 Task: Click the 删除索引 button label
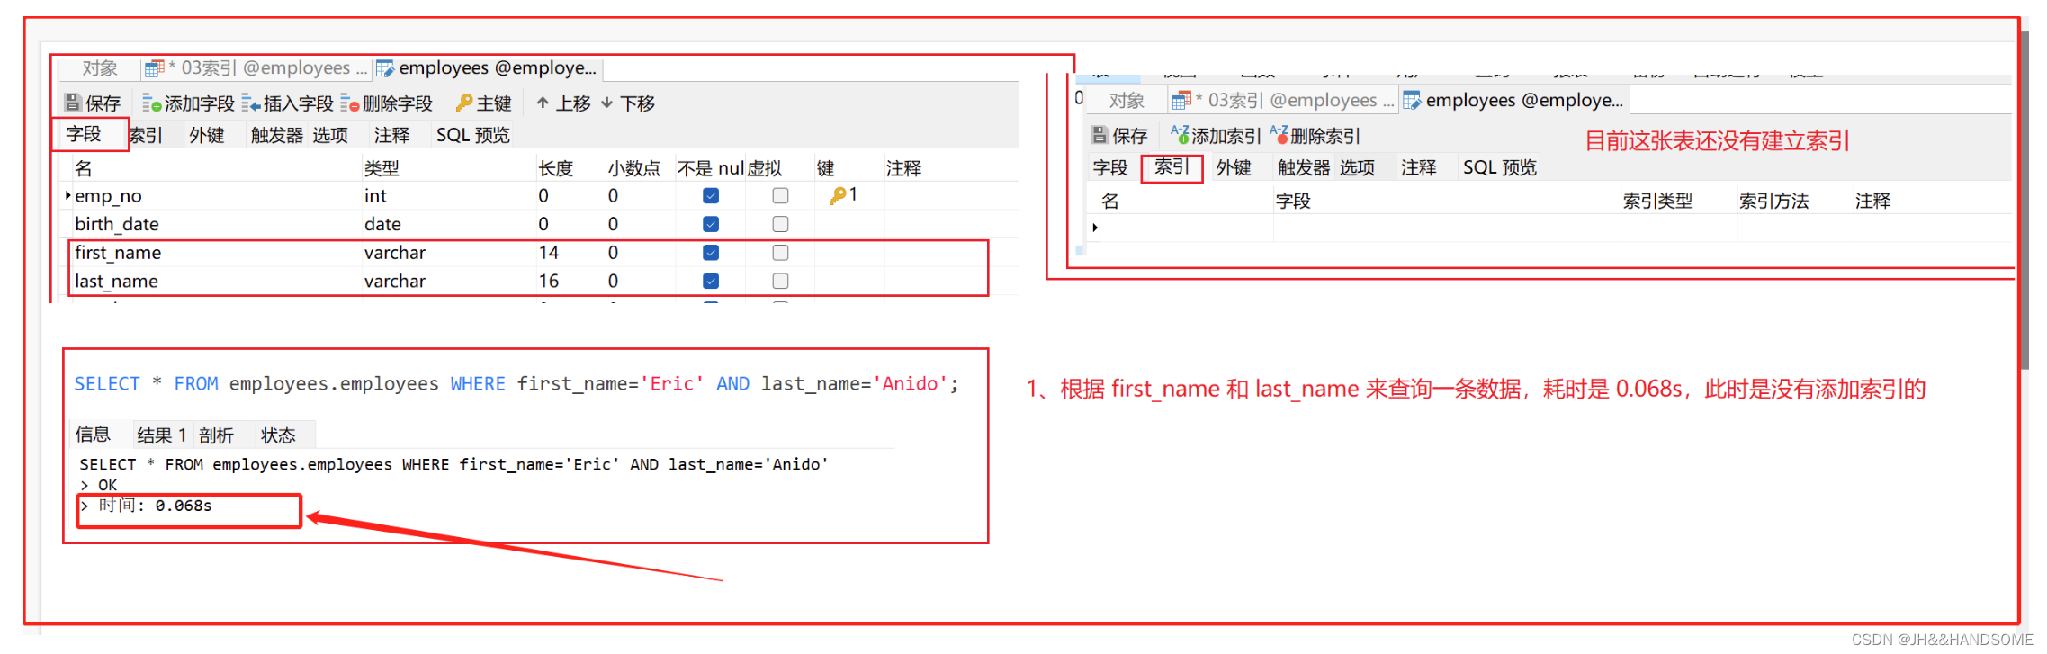(1324, 136)
